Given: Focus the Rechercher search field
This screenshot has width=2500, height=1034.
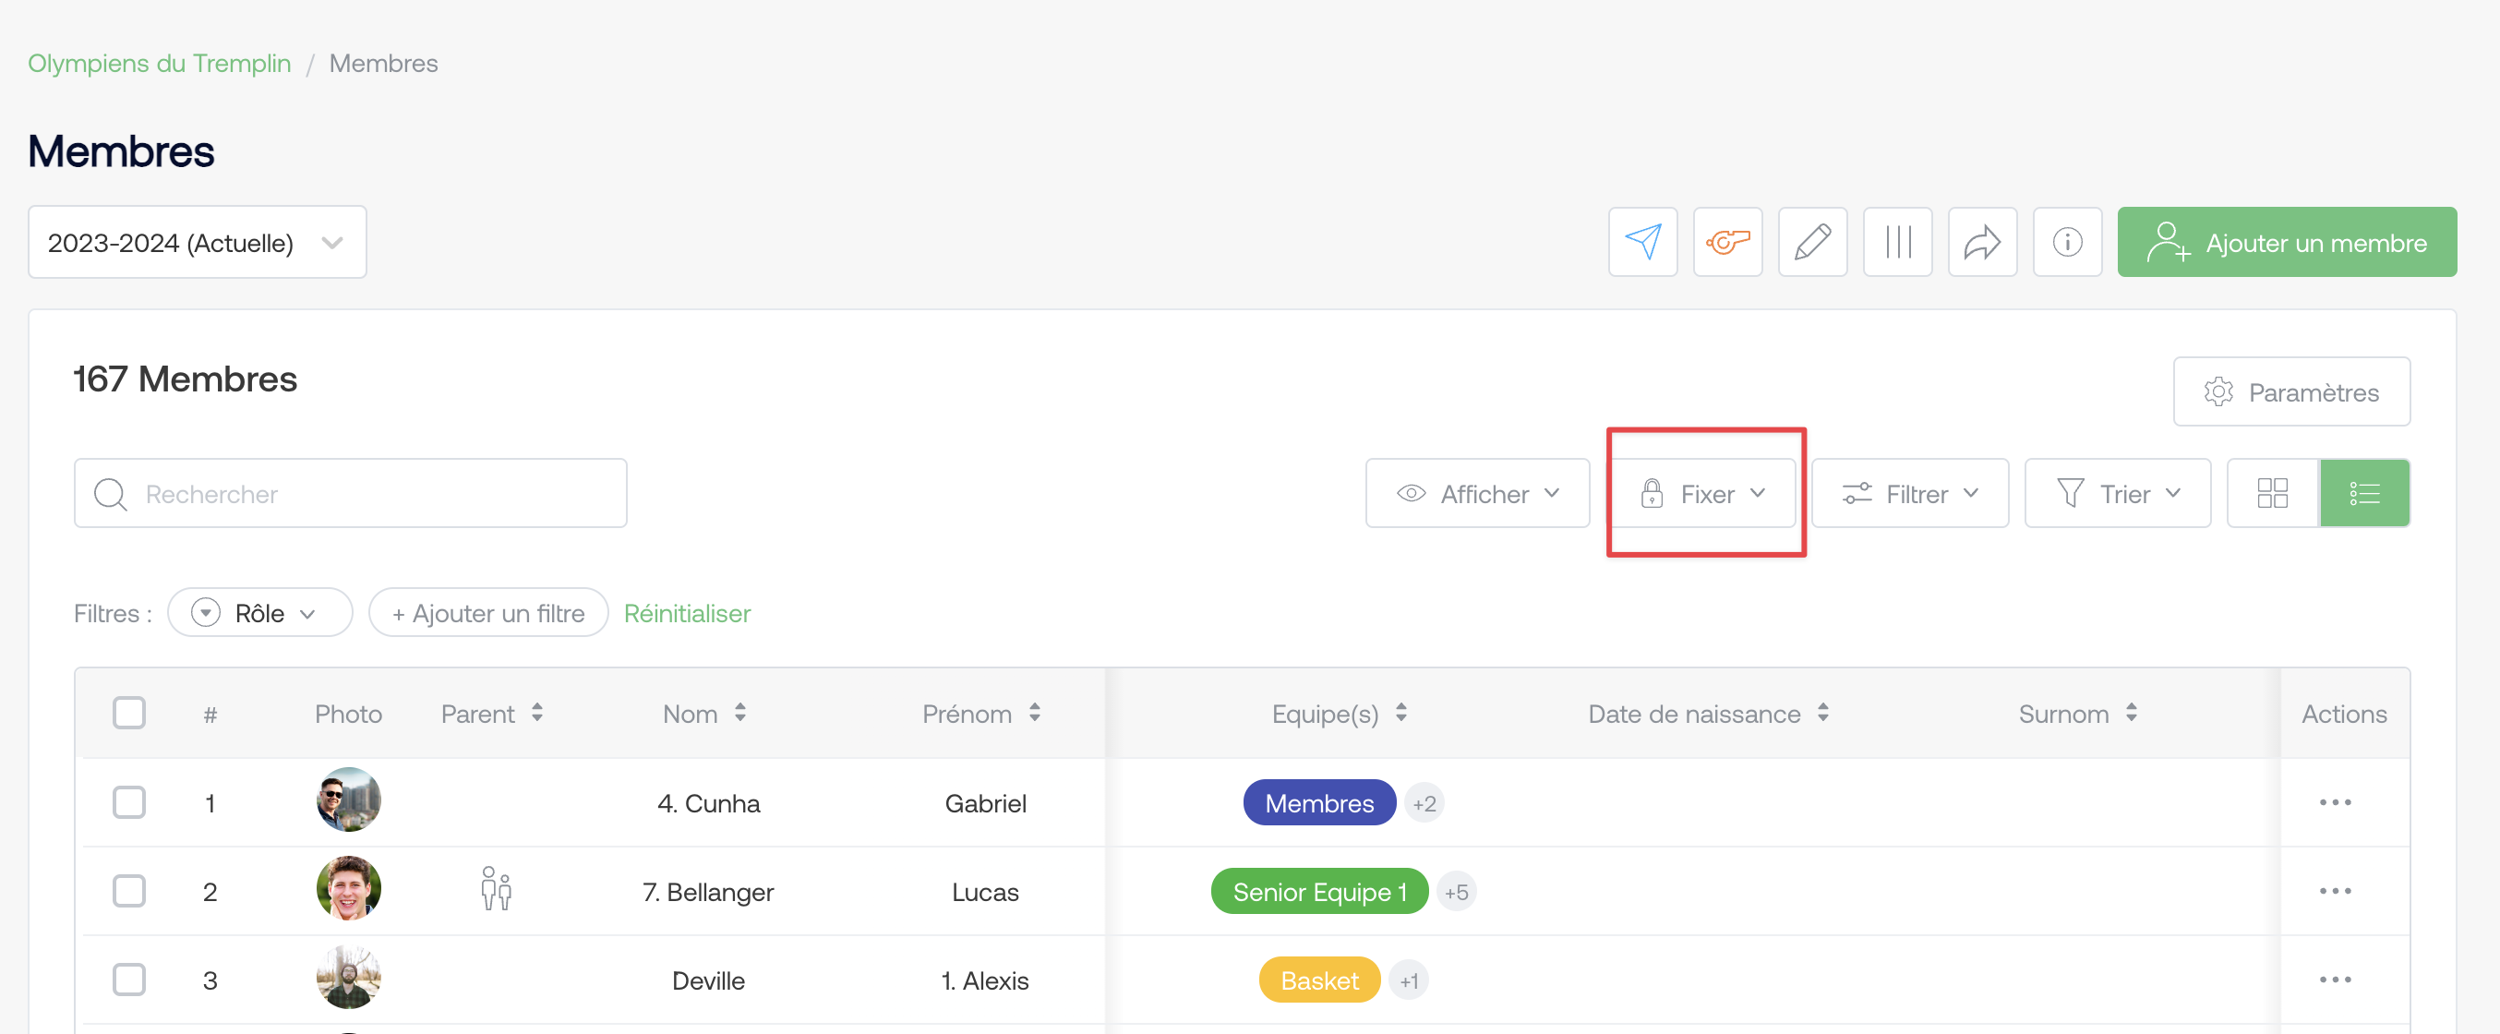Looking at the screenshot, I should 350,493.
